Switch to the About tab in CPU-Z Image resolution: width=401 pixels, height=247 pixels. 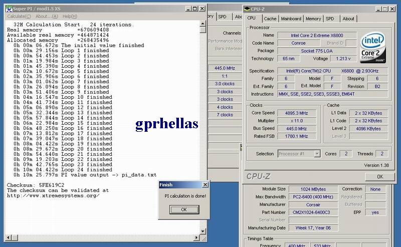tap(348, 19)
